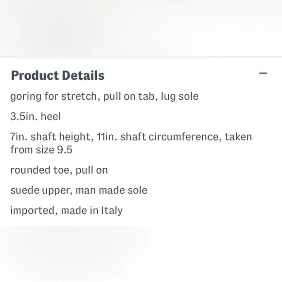The width and height of the screenshot is (282, 282).
Task: Select the "goring for stretch" text
Action: (x=53, y=96)
